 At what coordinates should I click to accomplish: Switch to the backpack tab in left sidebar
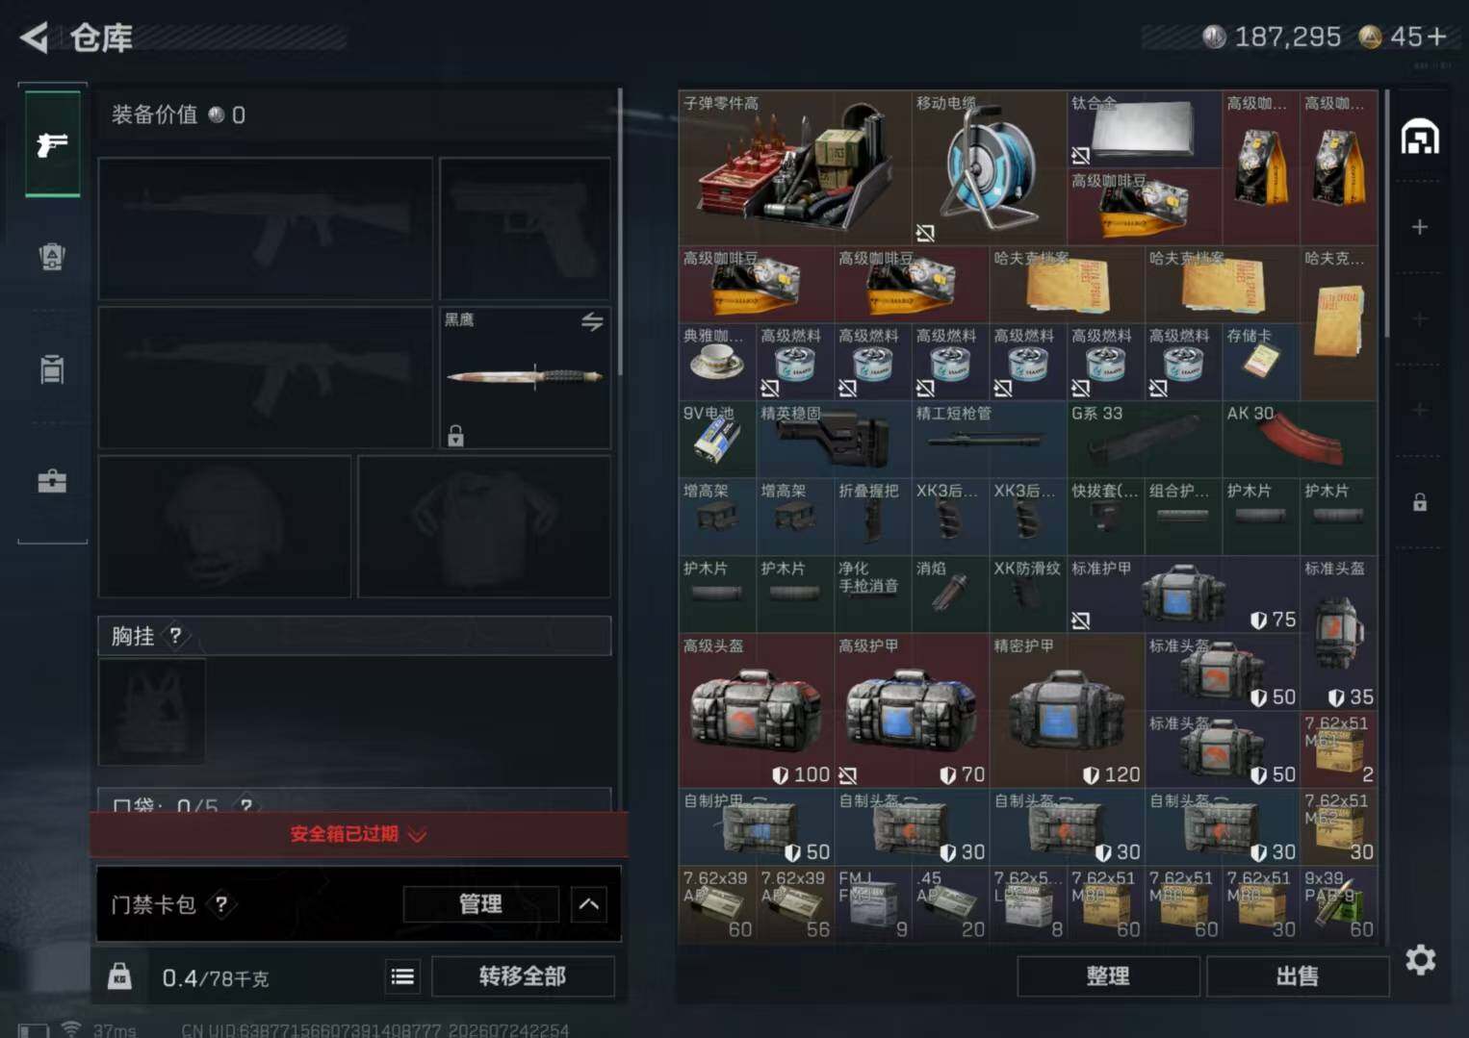52,257
